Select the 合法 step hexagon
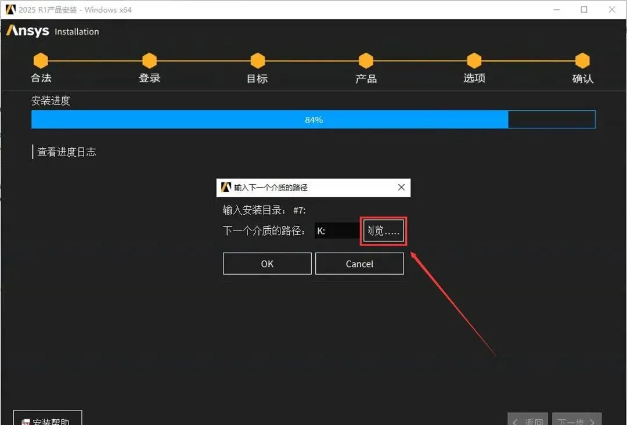Viewport: 627px width, 425px height. (x=41, y=61)
